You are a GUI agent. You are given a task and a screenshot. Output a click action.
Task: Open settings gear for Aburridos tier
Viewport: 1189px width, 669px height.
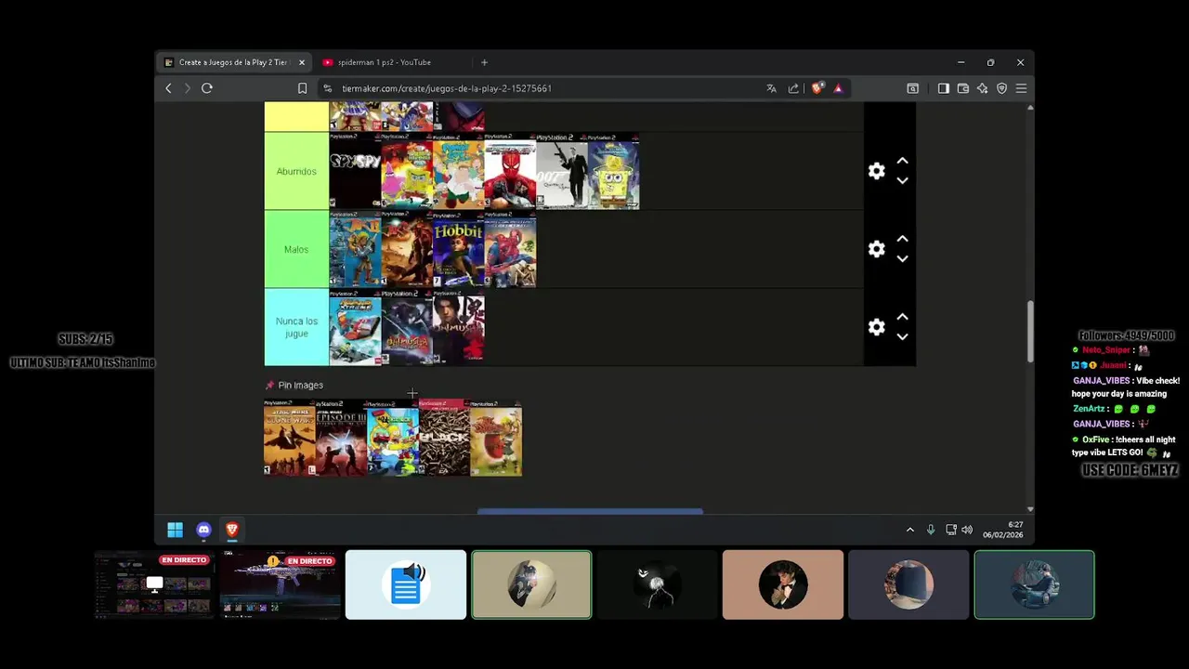[x=876, y=171]
